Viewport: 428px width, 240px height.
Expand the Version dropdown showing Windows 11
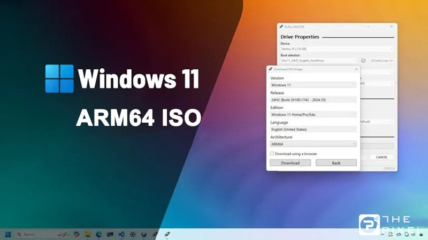tap(313, 85)
